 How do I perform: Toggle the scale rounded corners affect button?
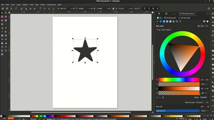(x=149, y=9)
